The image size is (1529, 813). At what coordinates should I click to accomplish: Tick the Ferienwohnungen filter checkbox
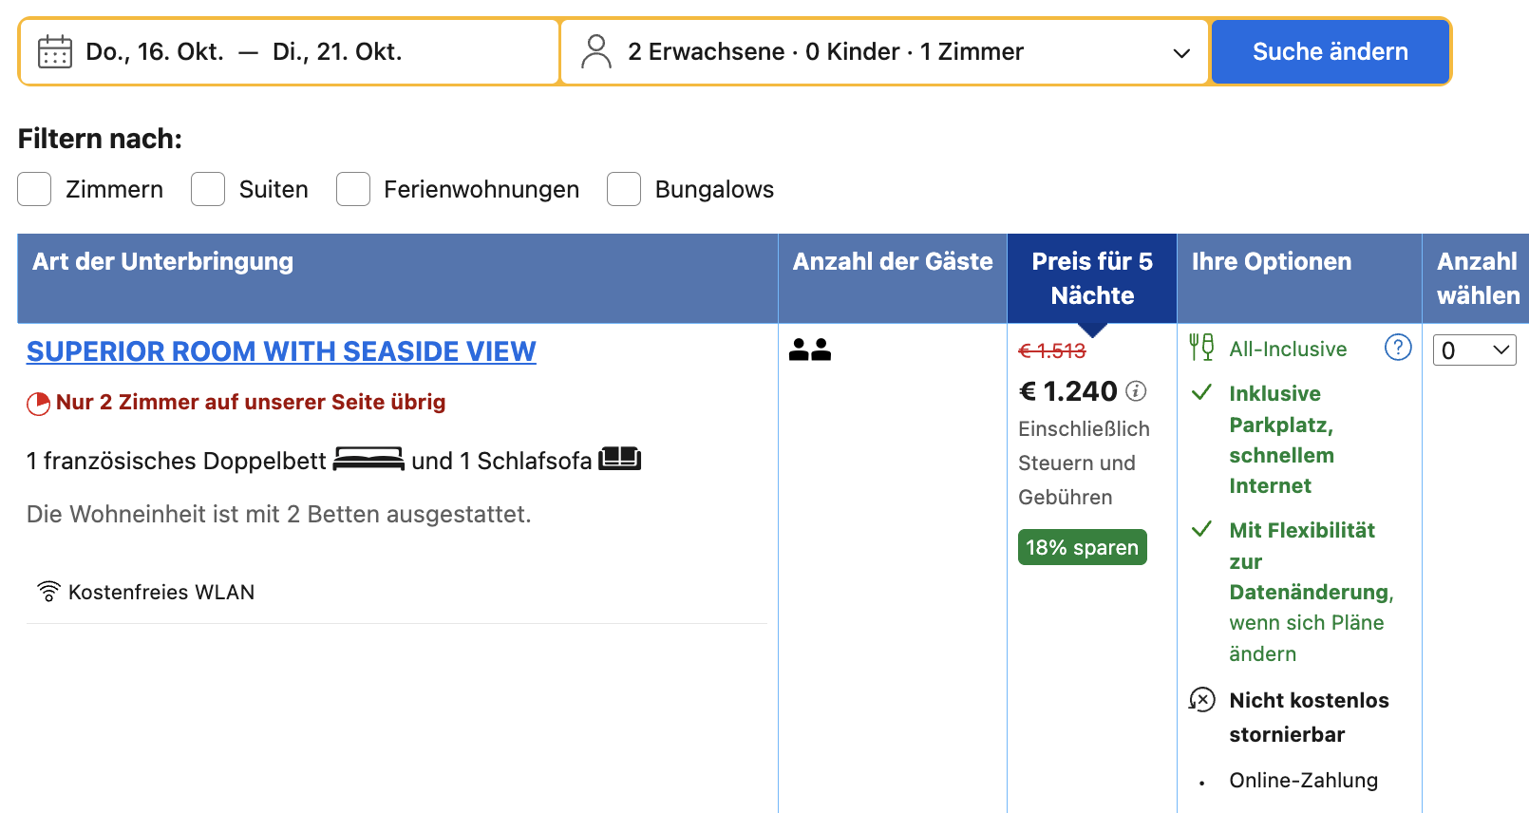pyautogui.click(x=353, y=189)
